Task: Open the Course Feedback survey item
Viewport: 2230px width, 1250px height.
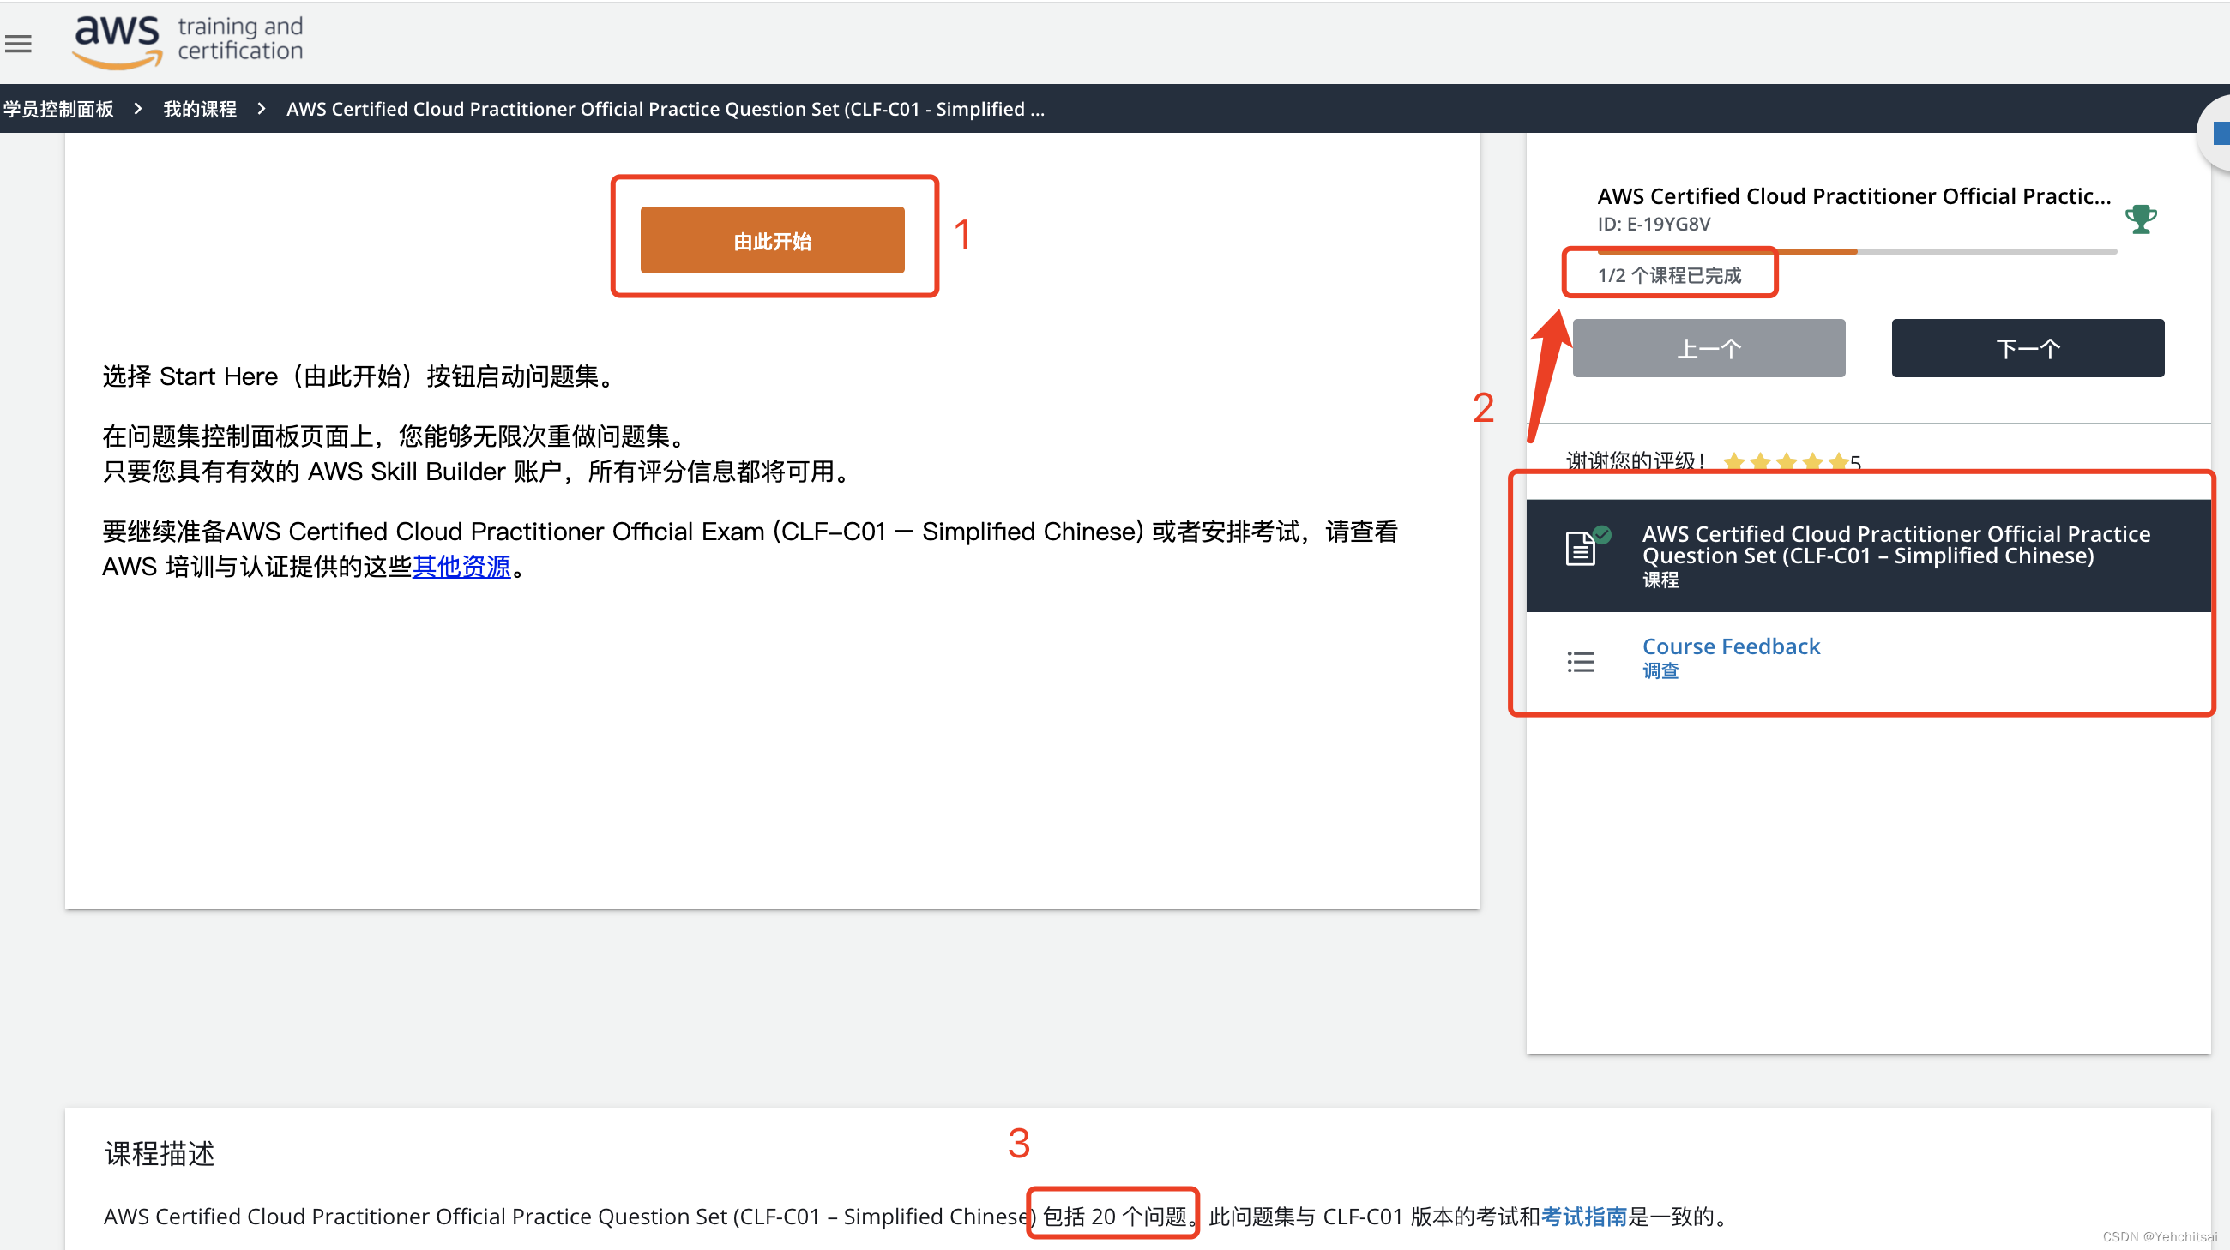Action: pos(1867,658)
